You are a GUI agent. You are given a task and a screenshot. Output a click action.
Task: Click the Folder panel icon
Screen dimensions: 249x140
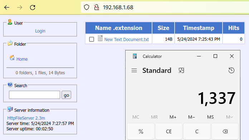[x=10, y=43]
